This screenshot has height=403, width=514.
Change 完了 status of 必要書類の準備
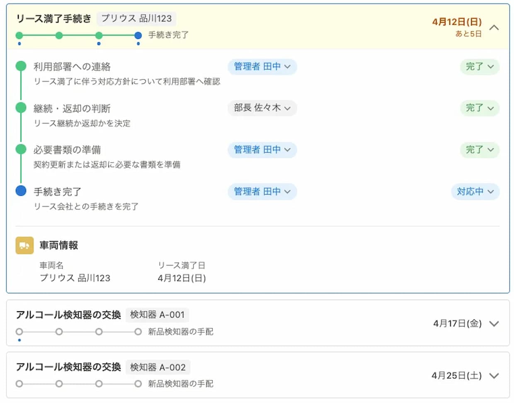pyautogui.click(x=480, y=150)
